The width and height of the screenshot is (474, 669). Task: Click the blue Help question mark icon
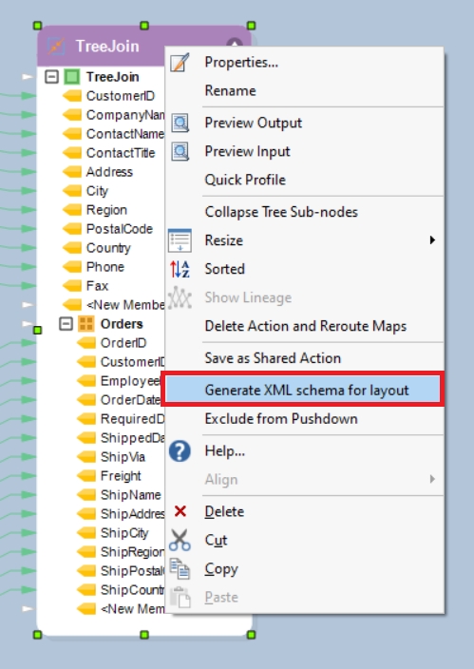[x=180, y=451]
